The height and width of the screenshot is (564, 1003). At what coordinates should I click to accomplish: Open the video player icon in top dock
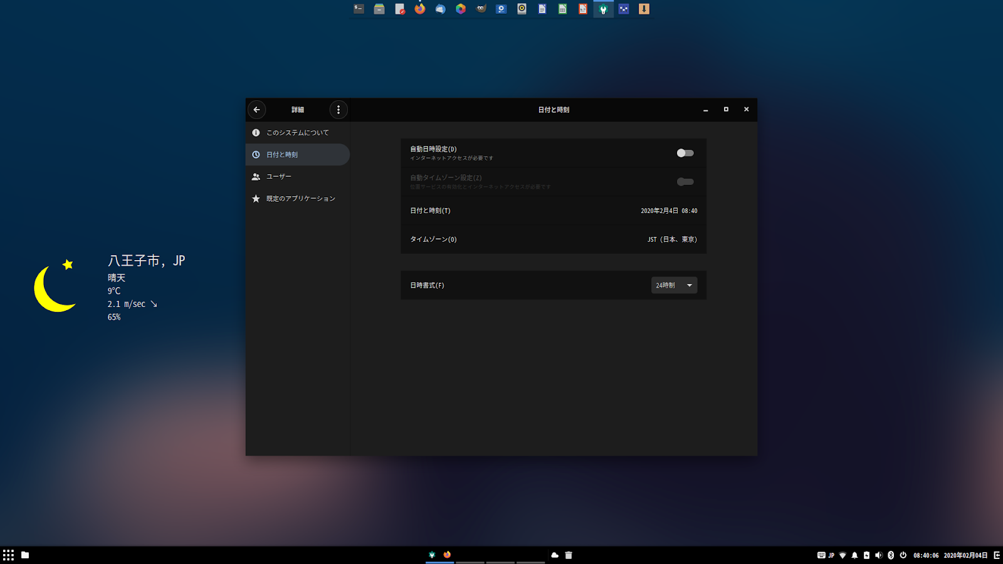point(501,9)
